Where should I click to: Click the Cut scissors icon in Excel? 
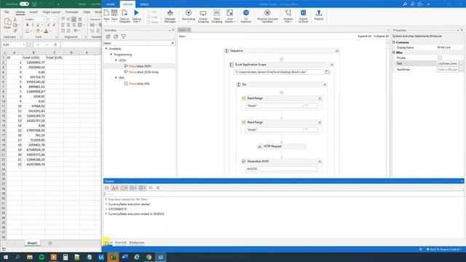tap(15, 20)
